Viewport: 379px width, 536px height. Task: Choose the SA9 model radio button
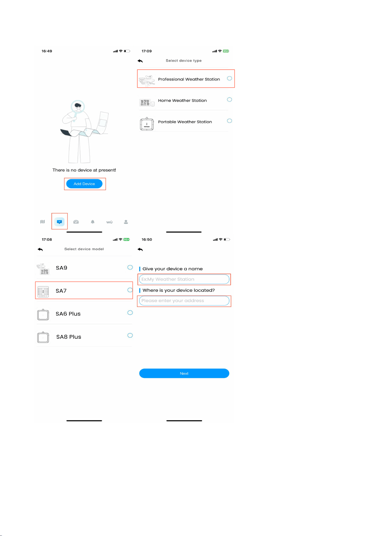[130, 267]
